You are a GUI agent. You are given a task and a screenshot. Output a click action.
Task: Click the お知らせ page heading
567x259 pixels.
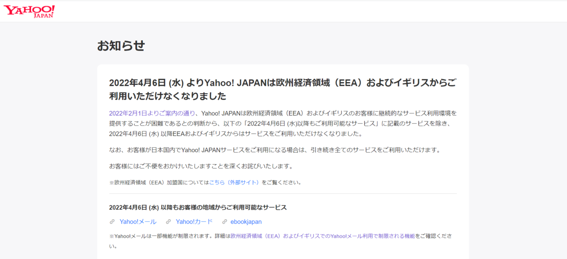click(121, 46)
